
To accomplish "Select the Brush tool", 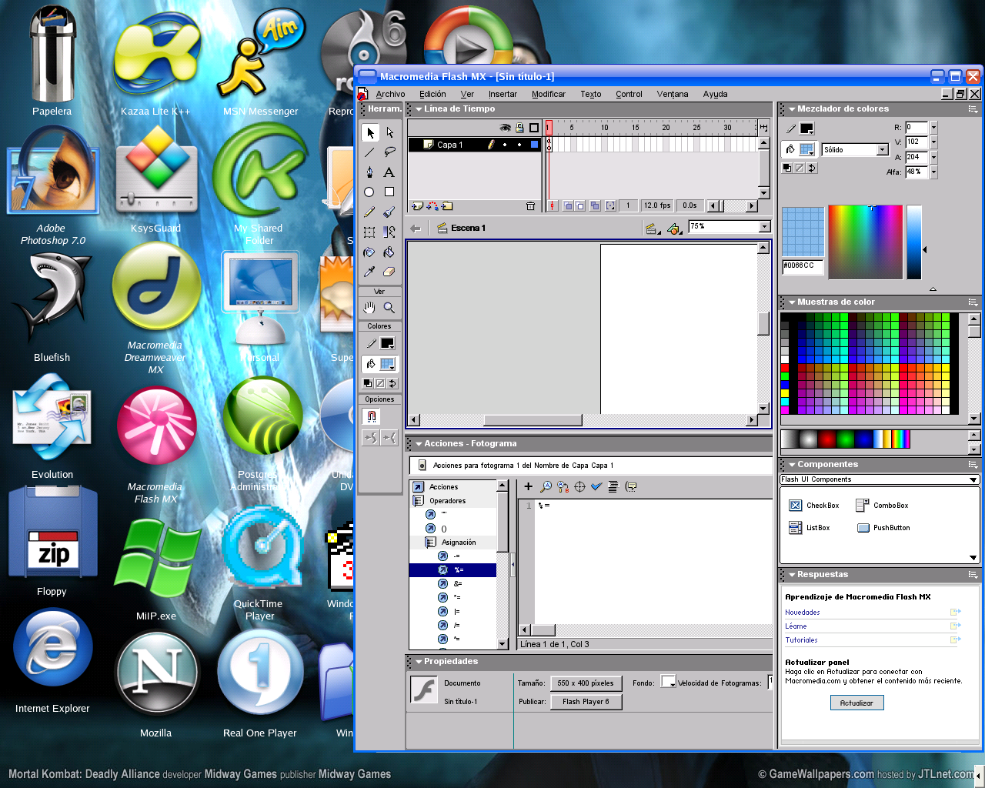I will (x=389, y=212).
